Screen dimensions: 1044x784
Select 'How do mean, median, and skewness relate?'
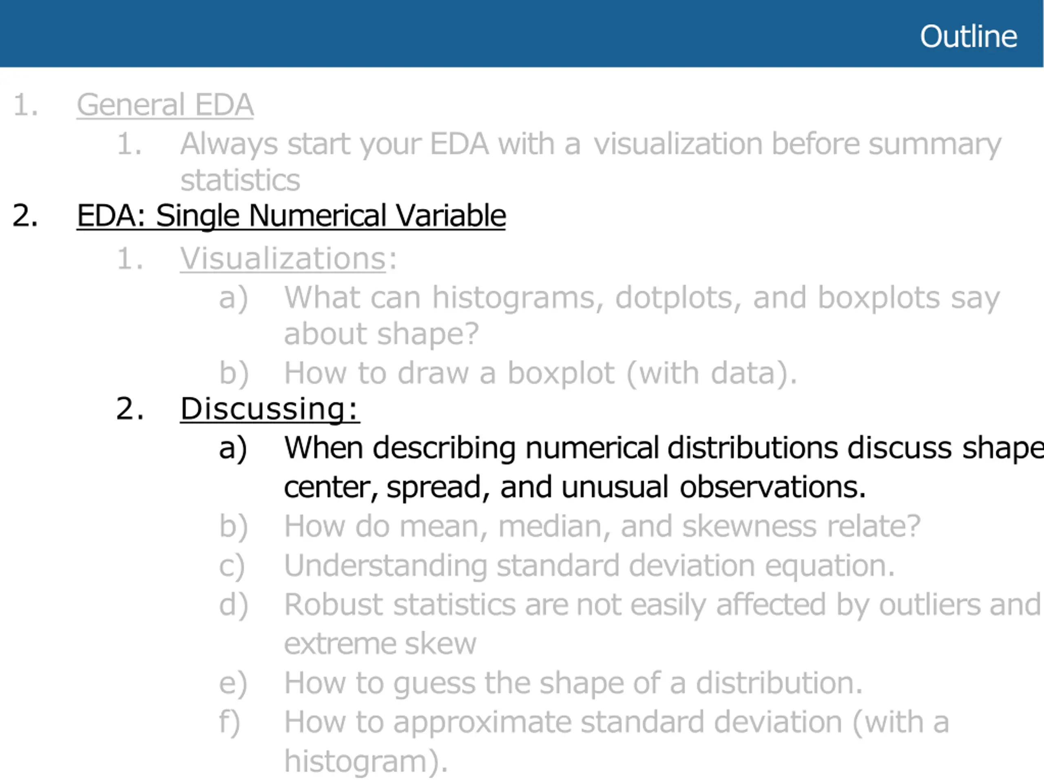click(602, 526)
